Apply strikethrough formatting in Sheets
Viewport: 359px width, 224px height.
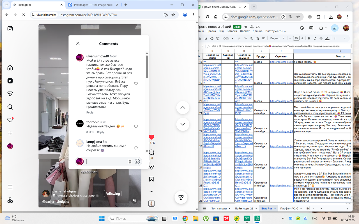click(321, 38)
